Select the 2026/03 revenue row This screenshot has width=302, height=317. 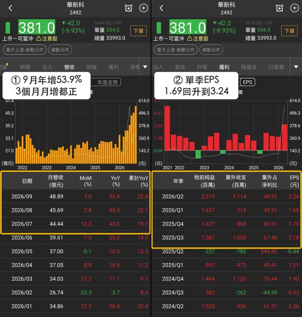(75, 279)
